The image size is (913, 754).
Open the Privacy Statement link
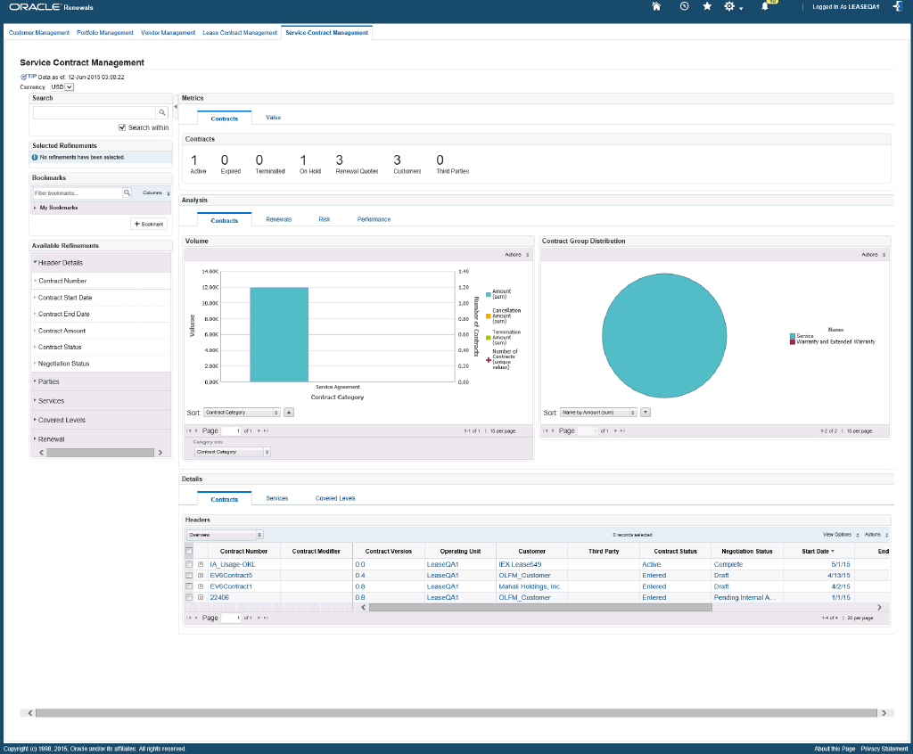click(x=884, y=749)
